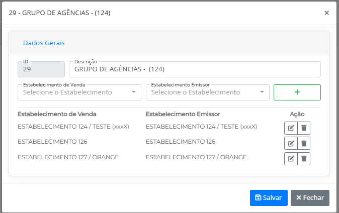Edit the ESTABELECIMENTO 127 / ORANGE row
The height and width of the screenshot is (213, 339).
coord(291,159)
